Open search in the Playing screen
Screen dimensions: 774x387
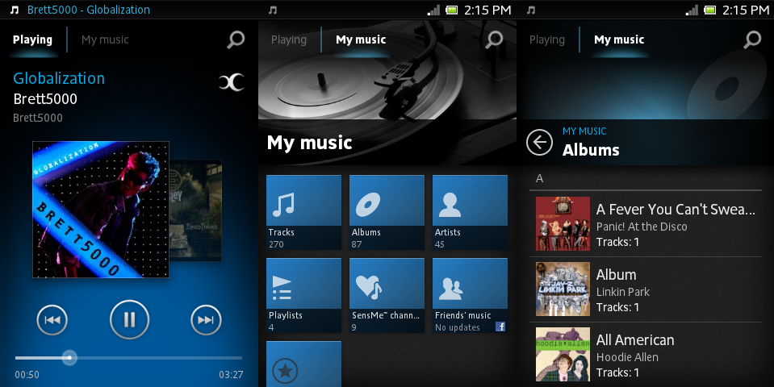236,40
